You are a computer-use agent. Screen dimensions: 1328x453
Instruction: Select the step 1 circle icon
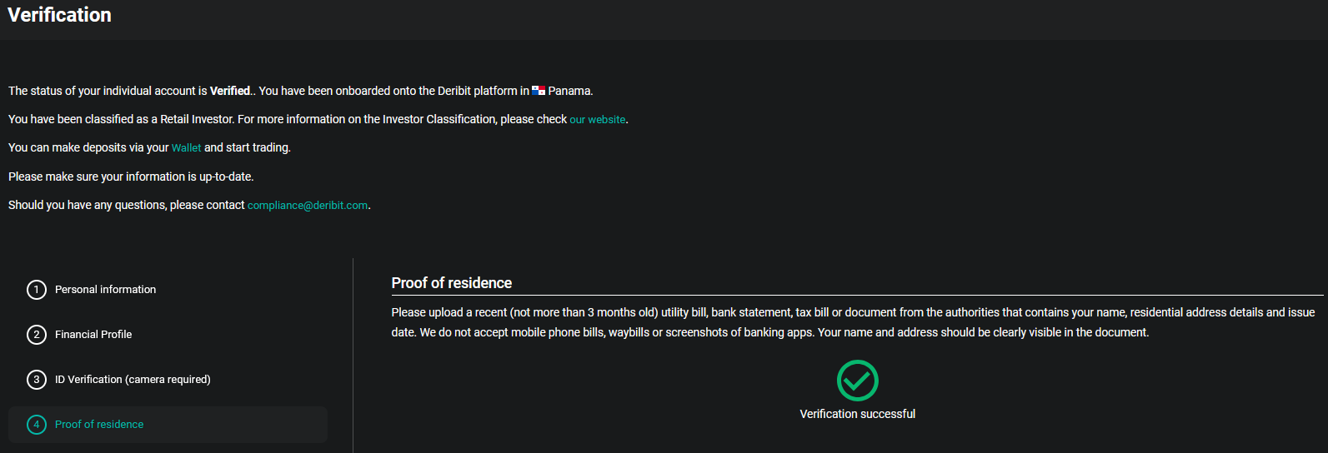coord(37,290)
